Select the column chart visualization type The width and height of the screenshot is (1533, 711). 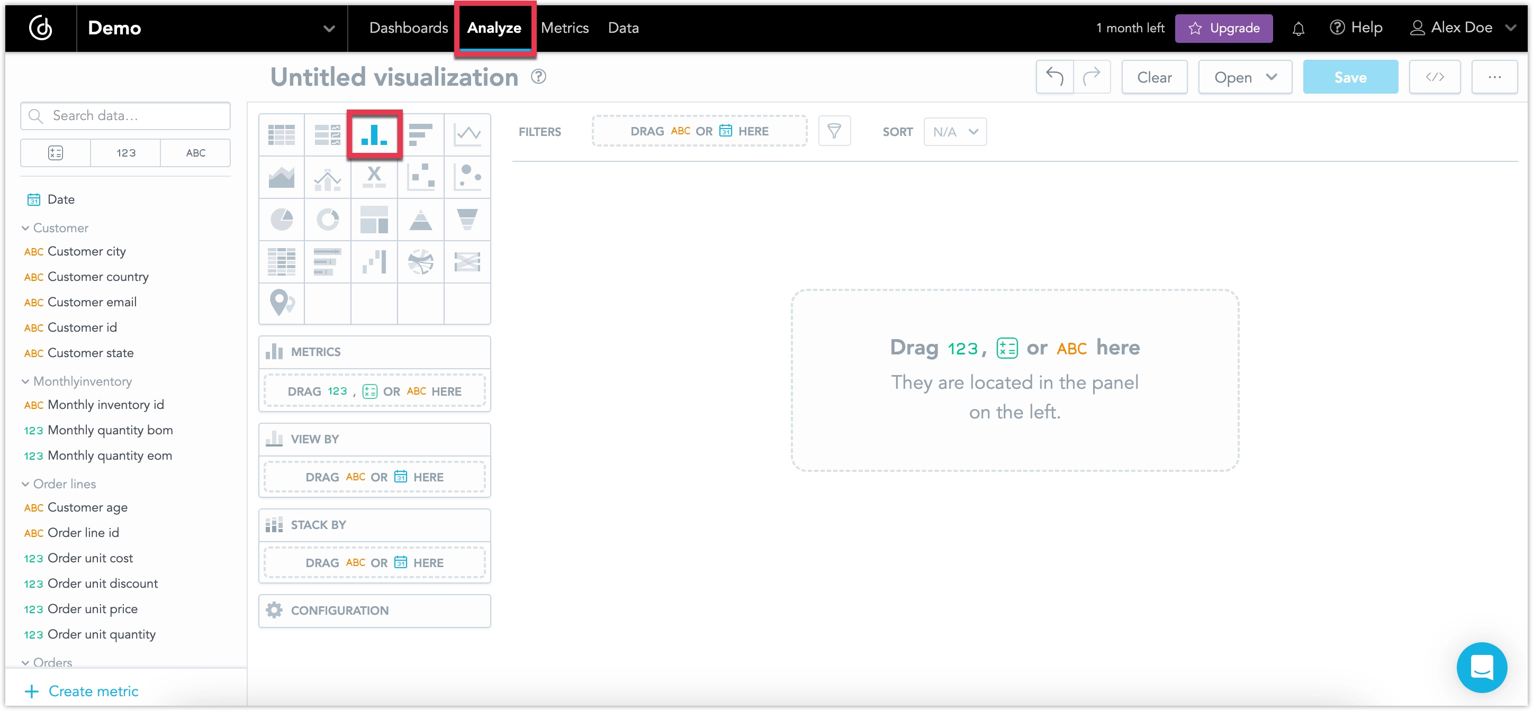374,134
